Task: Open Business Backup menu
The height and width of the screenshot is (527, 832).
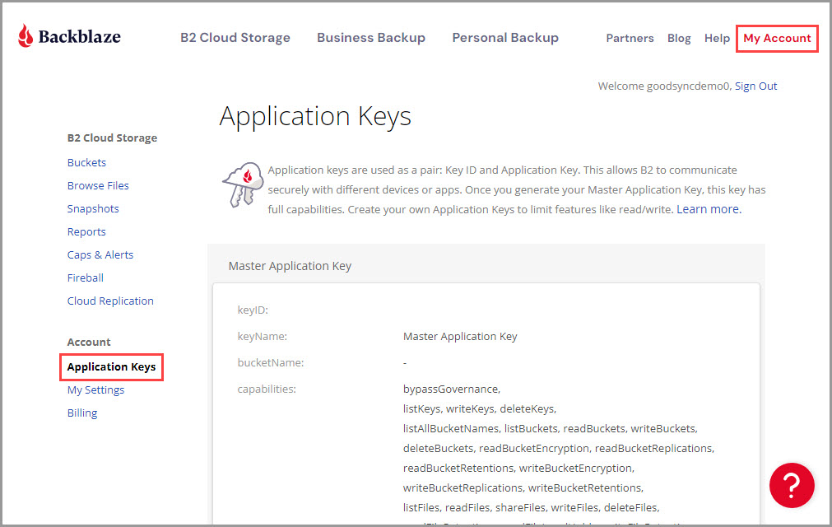Action: pyautogui.click(x=371, y=38)
